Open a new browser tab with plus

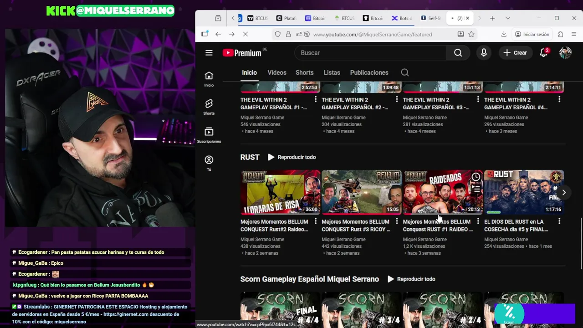492,18
